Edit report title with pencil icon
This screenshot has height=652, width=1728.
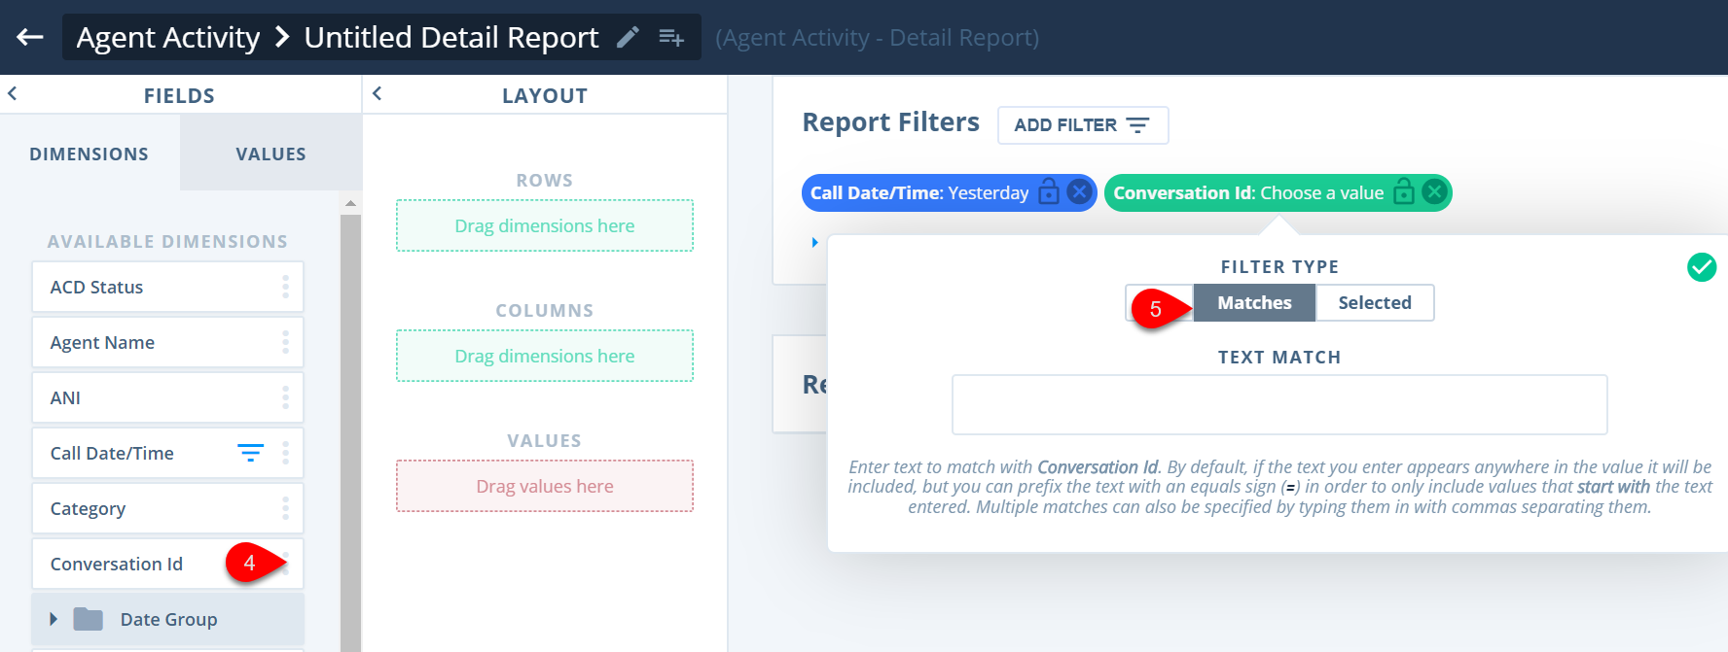click(629, 37)
